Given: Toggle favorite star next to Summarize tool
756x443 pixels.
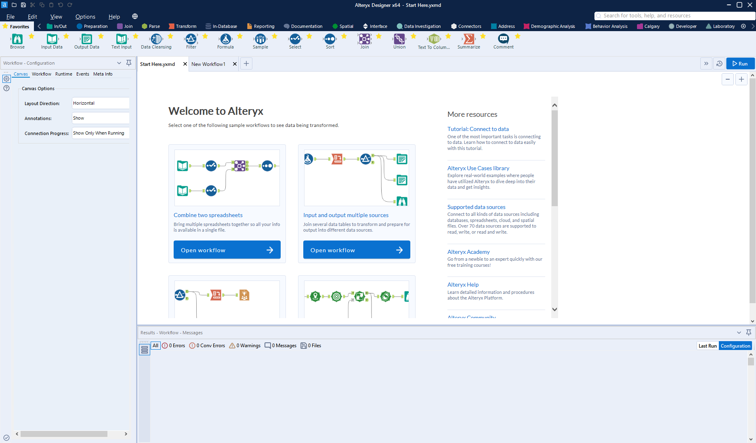Looking at the screenshot, I should [483, 36].
